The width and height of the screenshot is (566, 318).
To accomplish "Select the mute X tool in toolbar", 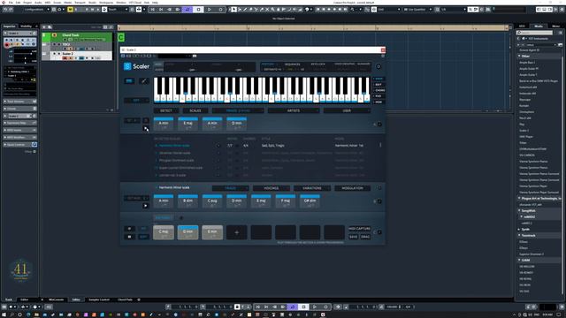I will pos(267,10).
